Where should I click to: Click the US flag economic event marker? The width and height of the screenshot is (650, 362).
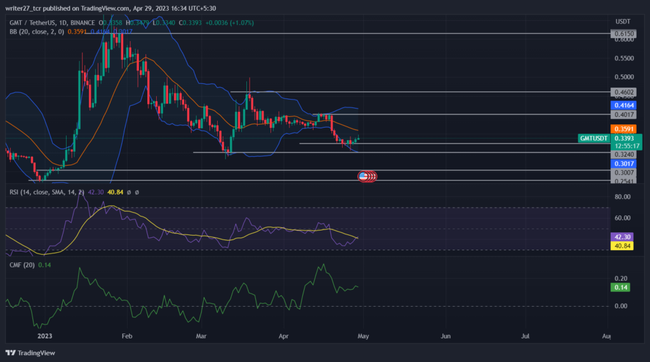coord(364,177)
